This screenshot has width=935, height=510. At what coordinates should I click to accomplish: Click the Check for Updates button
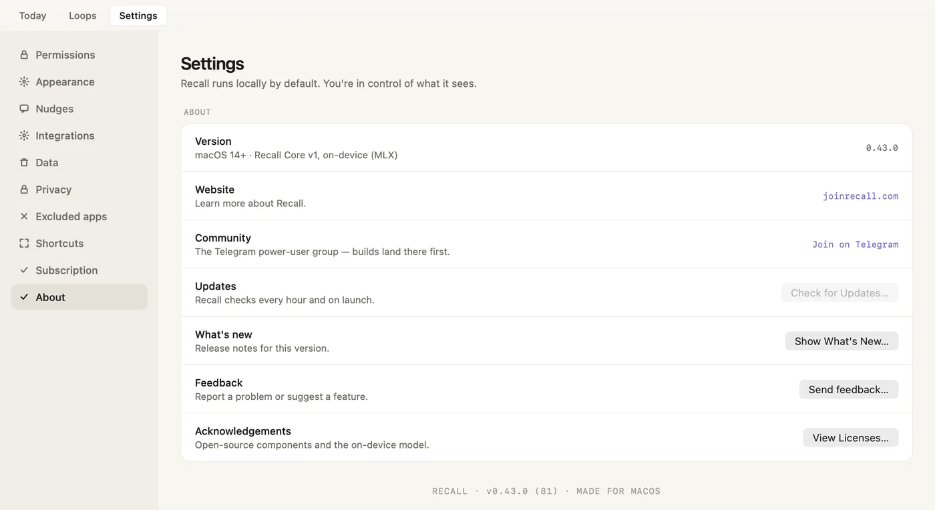point(839,292)
